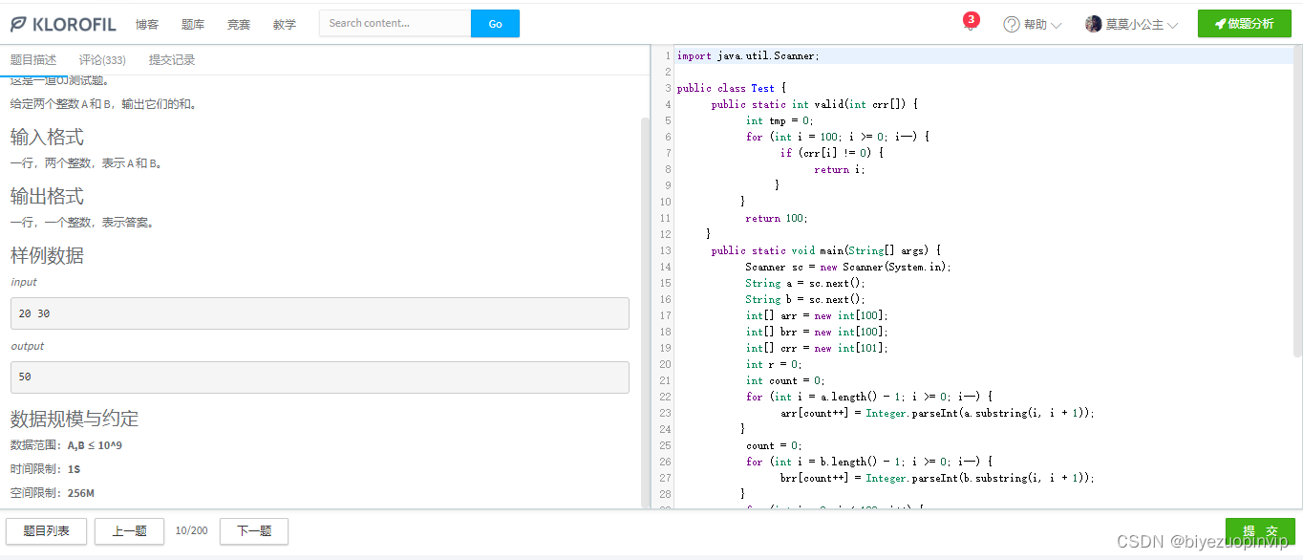1303x560 pixels.
Task: Click the 10/200 problem counter
Action: coord(191,531)
